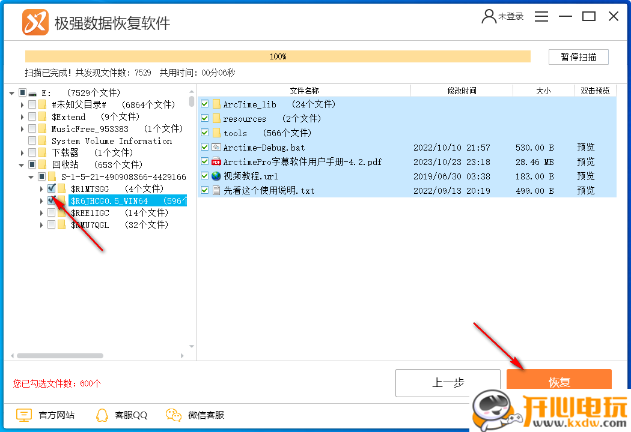Click the System Volume Information folder icon
Screen dimensions: 631x432
tap(43, 141)
